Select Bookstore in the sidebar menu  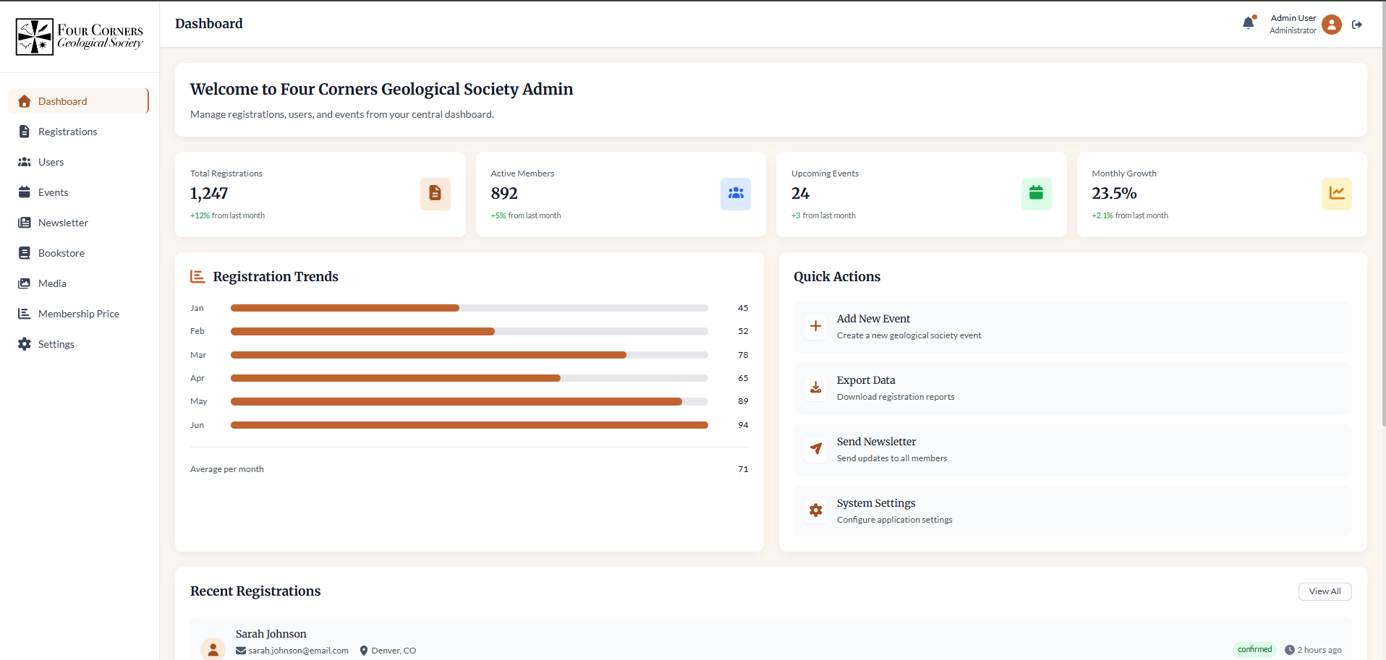tap(61, 253)
